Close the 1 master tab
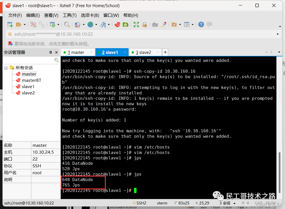Viewport: 285px width, 209px height. point(91,52)
